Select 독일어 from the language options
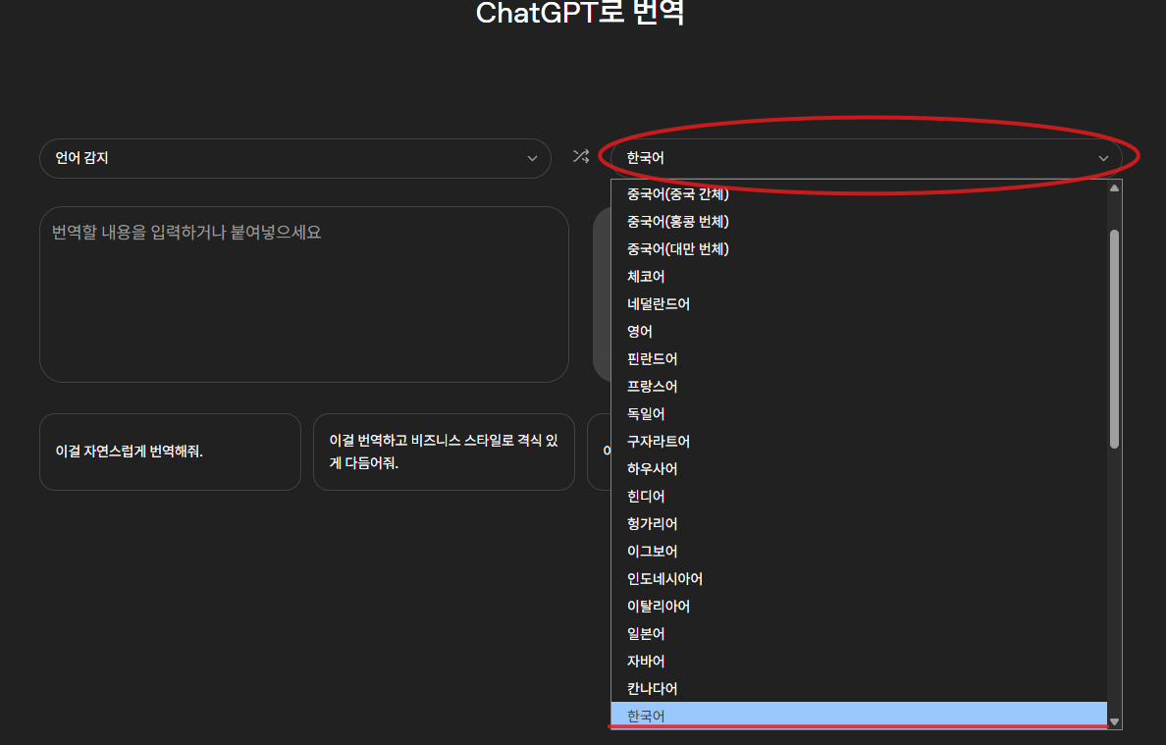This screenshot has height=745, width=1166. pyautogui.click(x=859, y=414)
